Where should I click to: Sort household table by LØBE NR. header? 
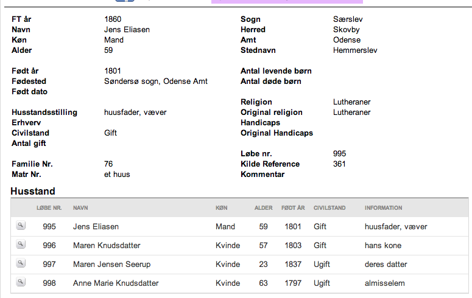(49, 208)
